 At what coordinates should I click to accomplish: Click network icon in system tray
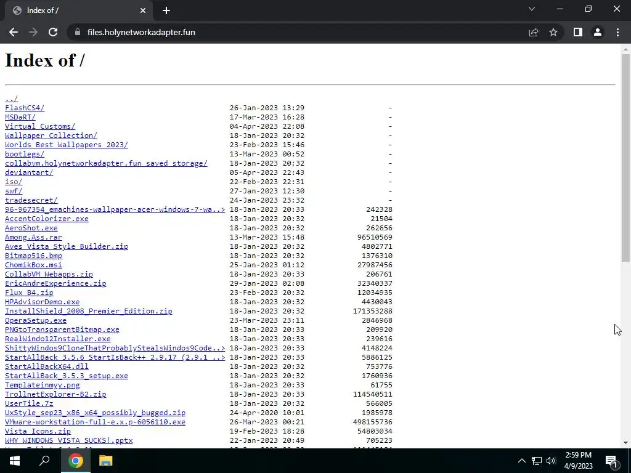pyautogui.click(x=537, y=461)
